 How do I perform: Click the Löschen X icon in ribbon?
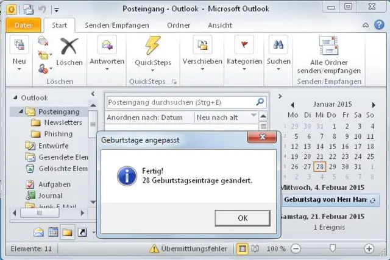click(x=69, y=46)
